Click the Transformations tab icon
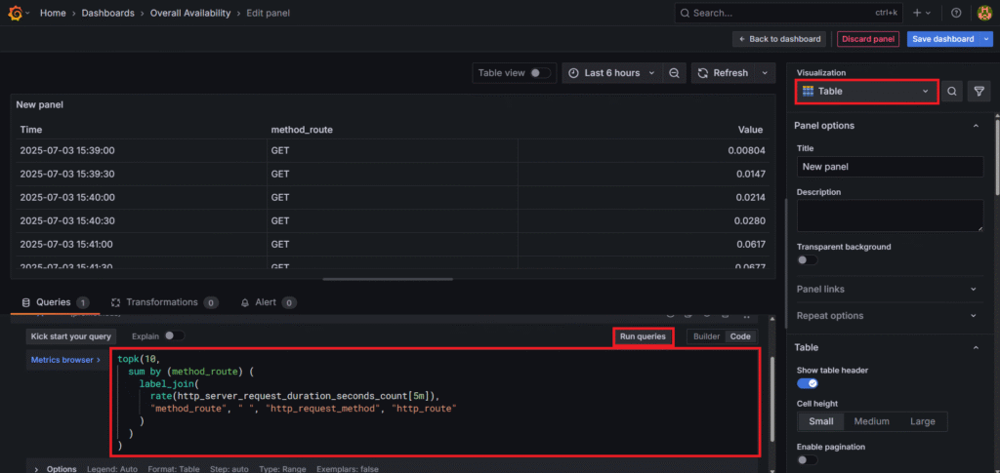 [x=115, y=302]
